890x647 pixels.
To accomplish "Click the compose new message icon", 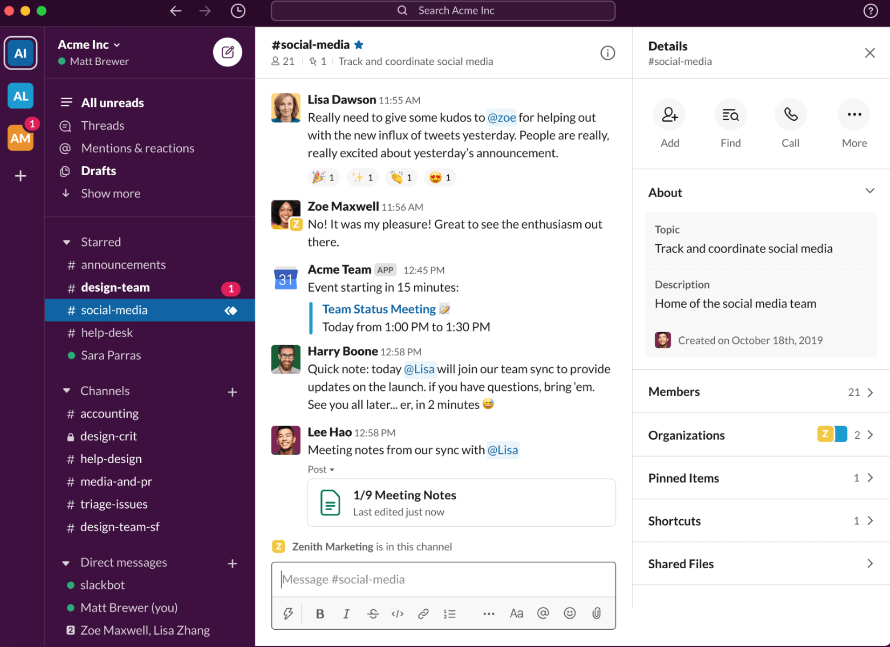I will click(228, 52).
